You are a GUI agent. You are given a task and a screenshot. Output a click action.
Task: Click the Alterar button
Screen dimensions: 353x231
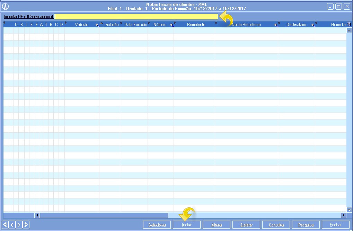click(x=217, y=225)
